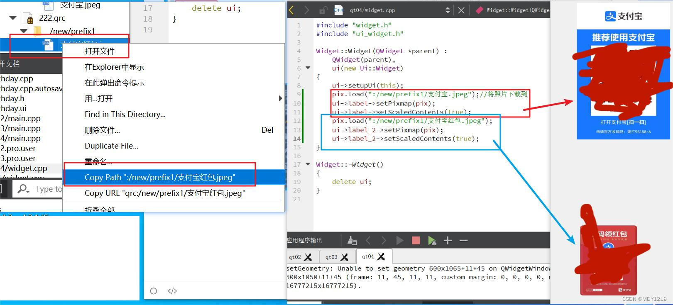Click the delete ui; line in left editor
This screenshot has width=673, height=305.
pos(216,8)
